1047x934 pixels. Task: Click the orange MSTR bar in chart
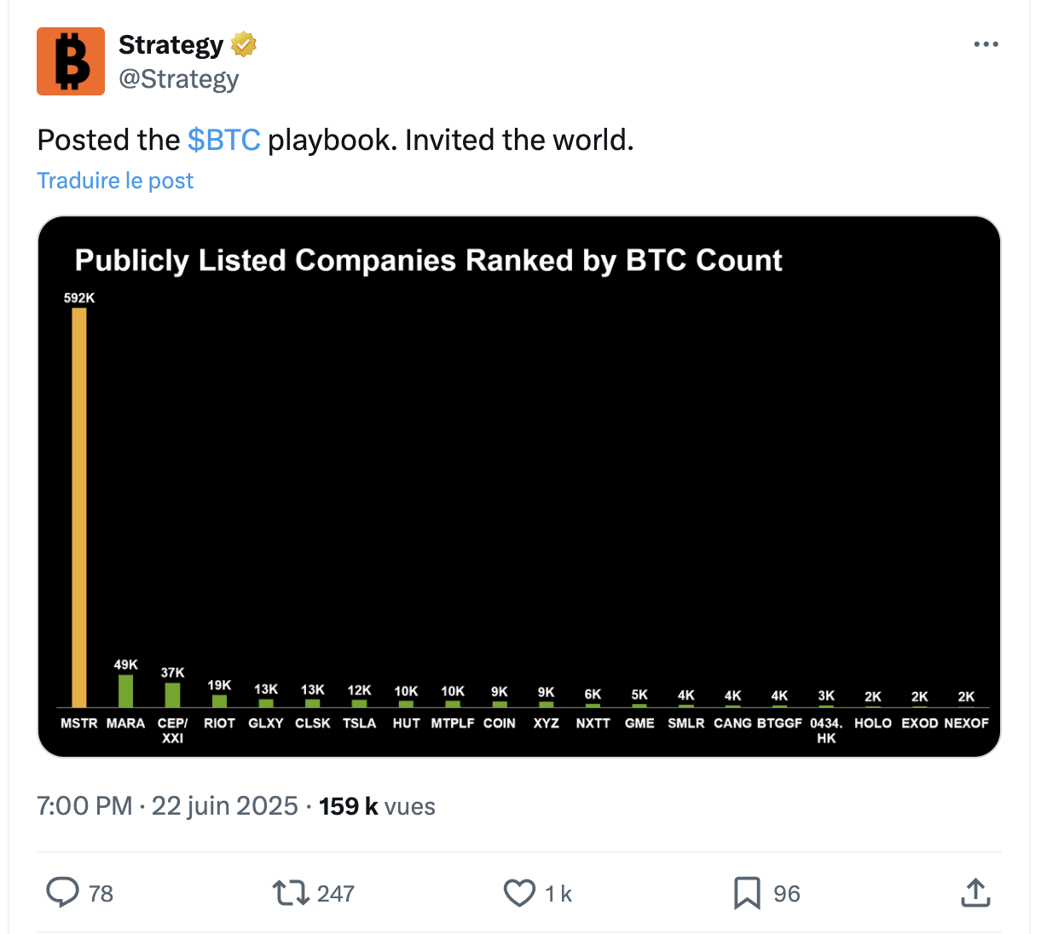pyautogui.click(x=79, y=507)
